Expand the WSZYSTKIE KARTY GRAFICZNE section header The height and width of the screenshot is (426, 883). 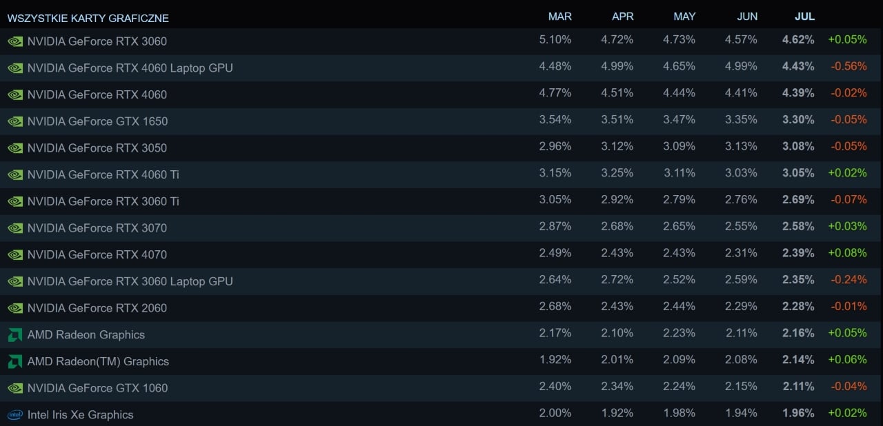pyautogui.click(x=88, y=18)
